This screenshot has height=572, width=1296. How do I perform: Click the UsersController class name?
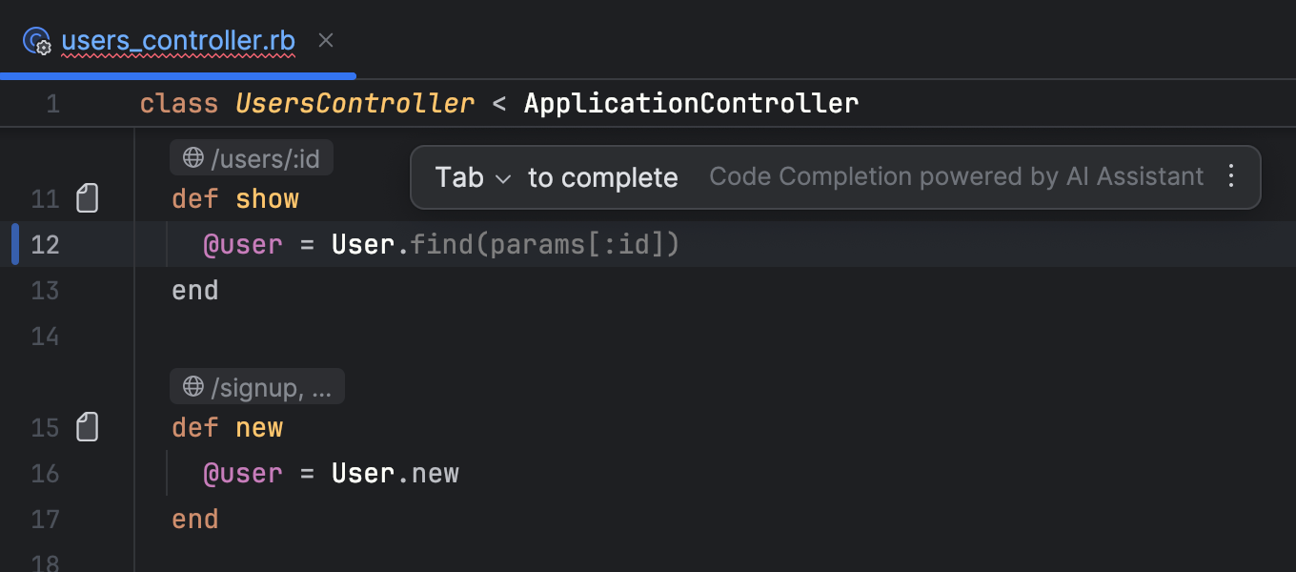click(x=354, y=103)
